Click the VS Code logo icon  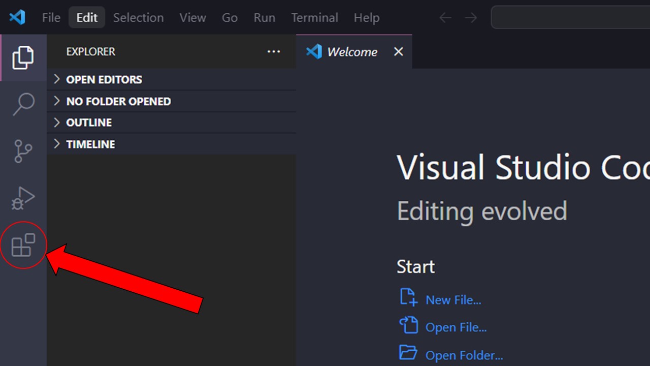pyautogui.click(x=17, y=17)
